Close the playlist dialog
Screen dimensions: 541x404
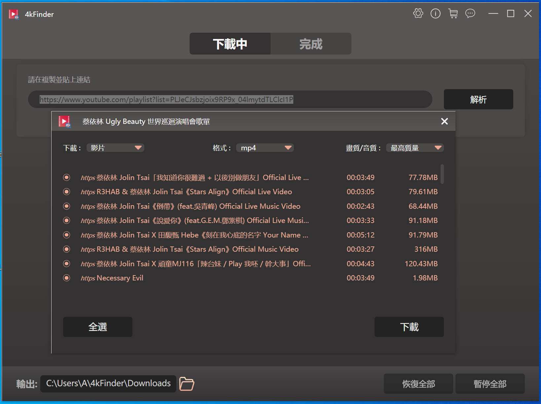444,121
